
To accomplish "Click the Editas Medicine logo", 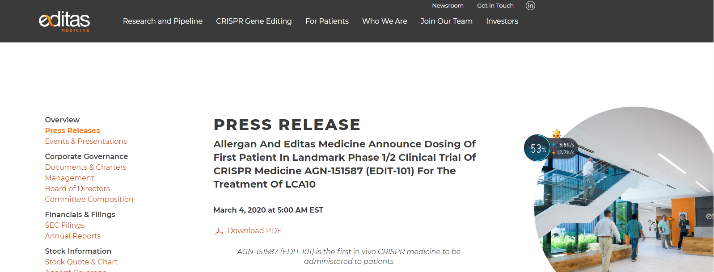I will [x=64, y=21].
